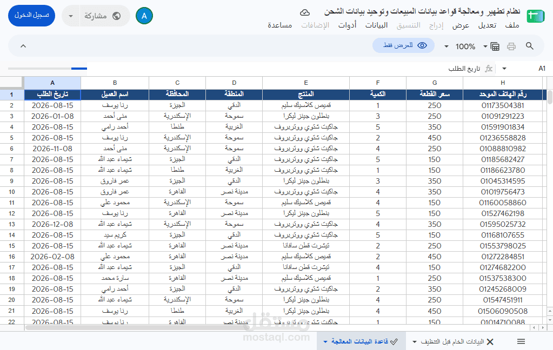Expand the filter views dropdown arrow
The height and width of the screenshot is (350, 553).
click(x=485, y=46)
